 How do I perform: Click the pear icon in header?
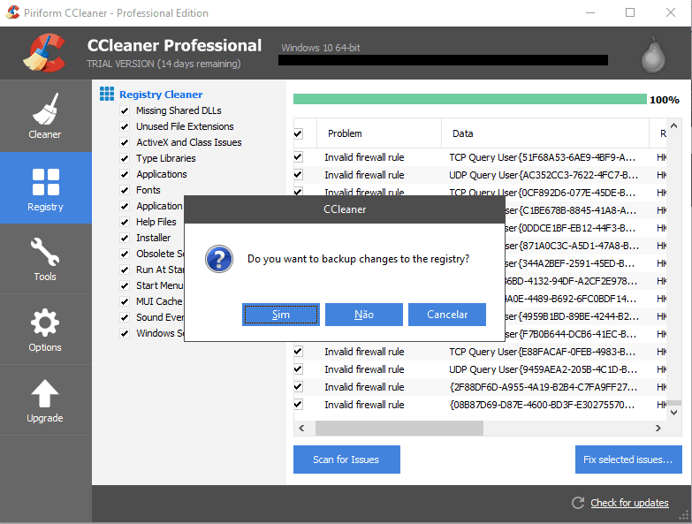[653, 55]
